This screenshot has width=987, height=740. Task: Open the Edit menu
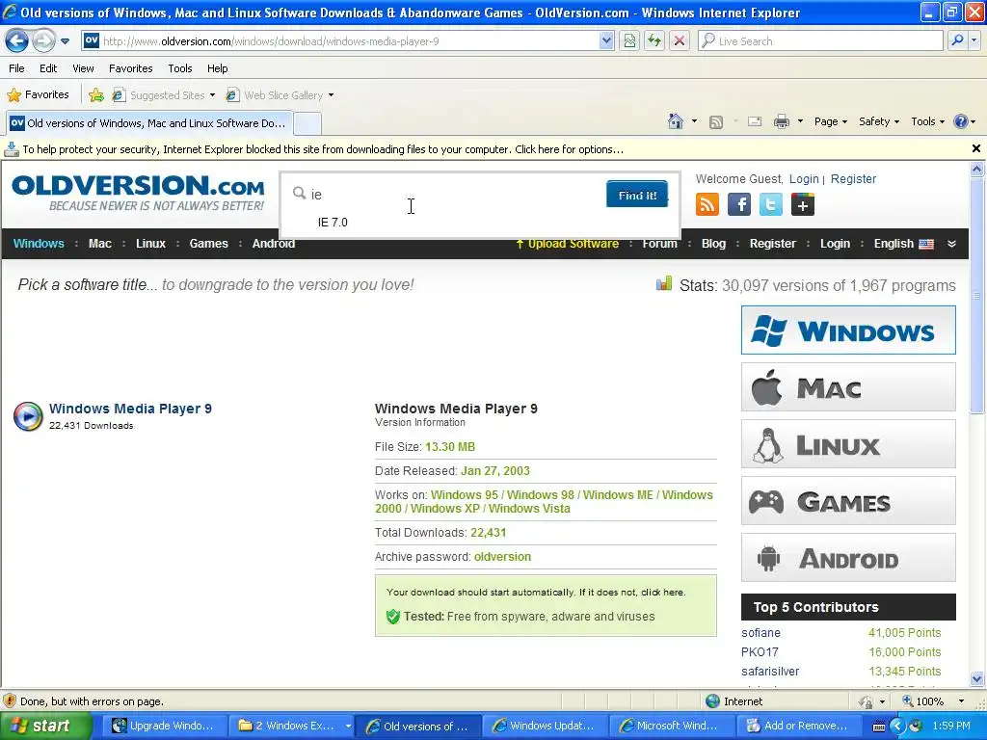click(48, 68)
